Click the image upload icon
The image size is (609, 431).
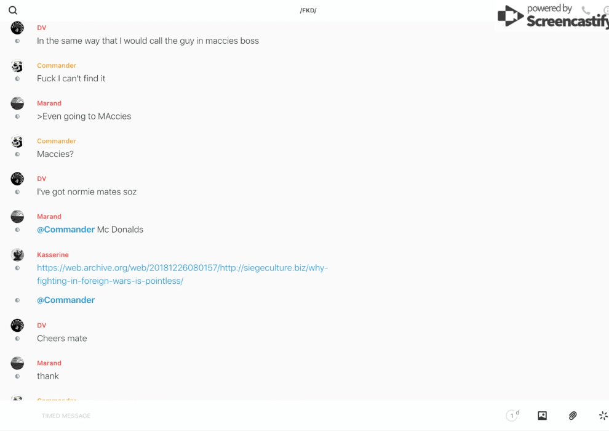pyautogui.click(x=542, y=416)
